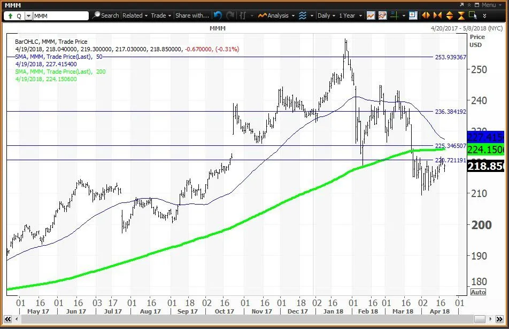Click the Jan 18 month label
The image size is (509, 329).
[x=333, y=311]
